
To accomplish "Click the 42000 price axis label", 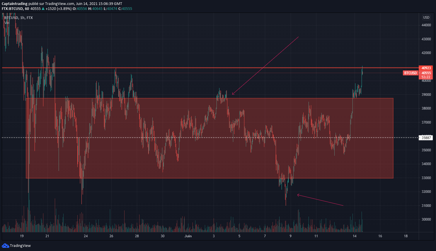I will [426, 53].
